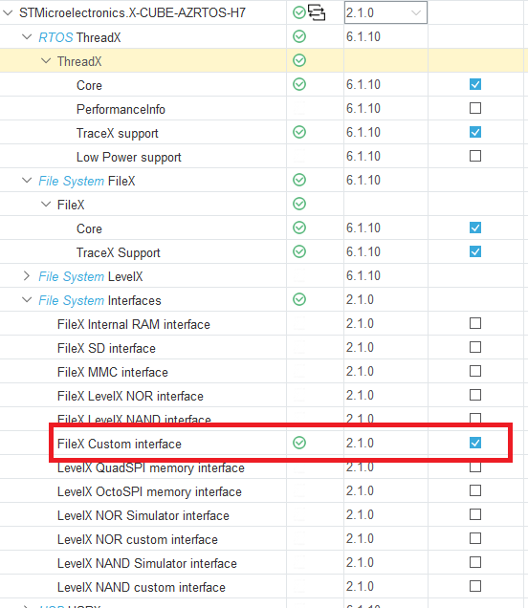Screen dimensions: 528x608
Task: Enable LevelX NAND custom interface checkbox
Action: (475, 586)
